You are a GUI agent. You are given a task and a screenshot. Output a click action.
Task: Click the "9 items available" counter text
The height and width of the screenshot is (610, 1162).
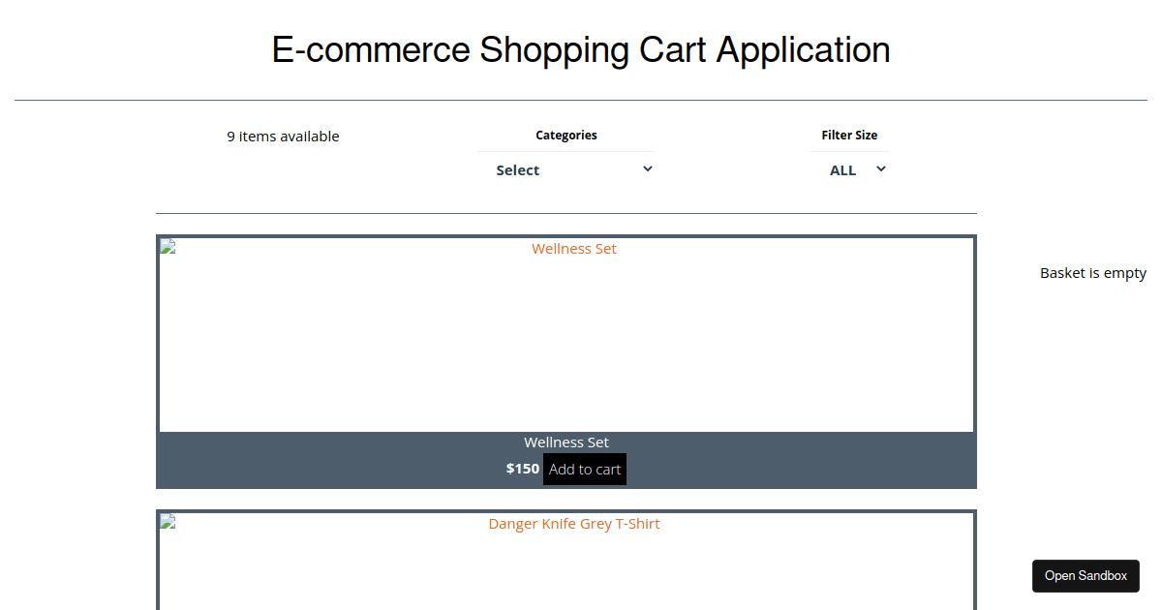point(283,136)
